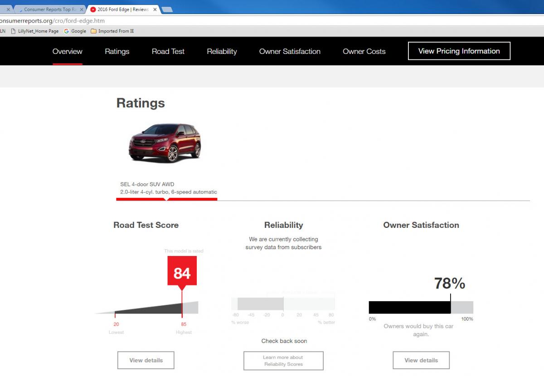
Task: Click Learn more about Reliability Scores button
Action: 283,361
